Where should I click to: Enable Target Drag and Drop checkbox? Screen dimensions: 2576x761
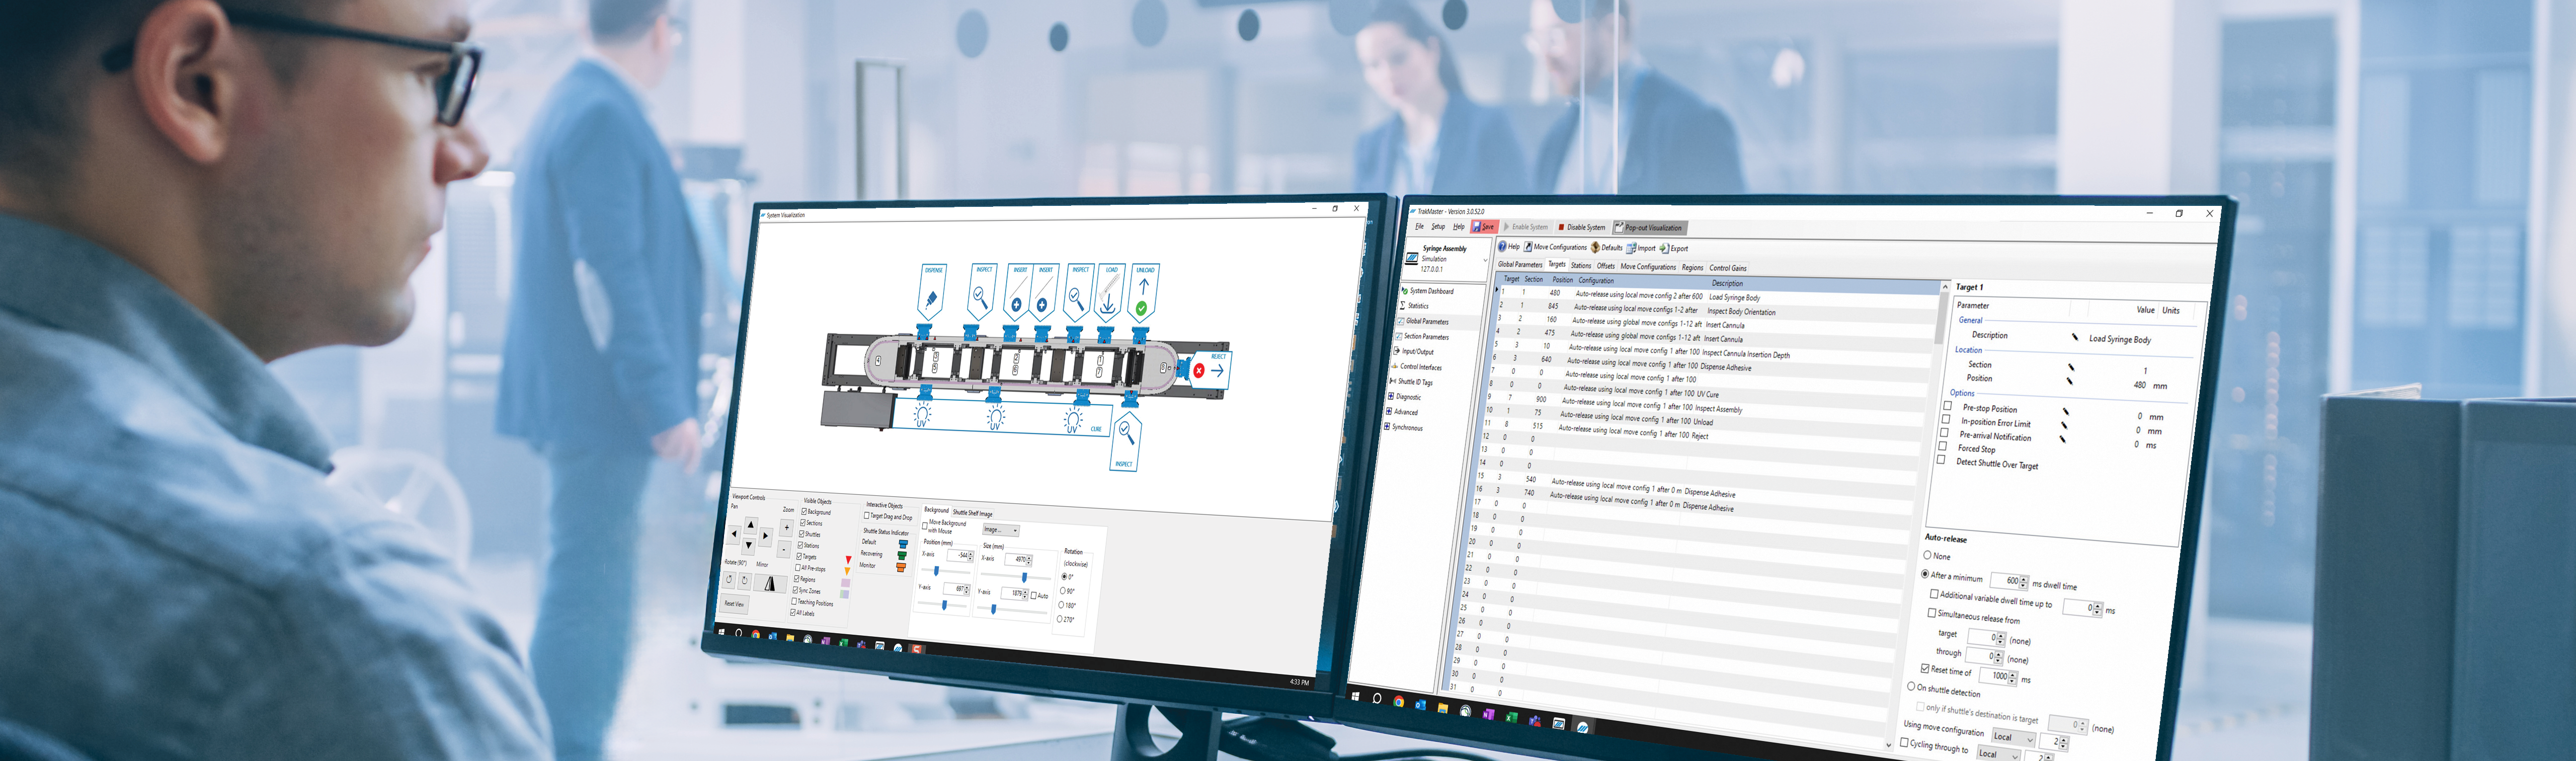[867, 516]
